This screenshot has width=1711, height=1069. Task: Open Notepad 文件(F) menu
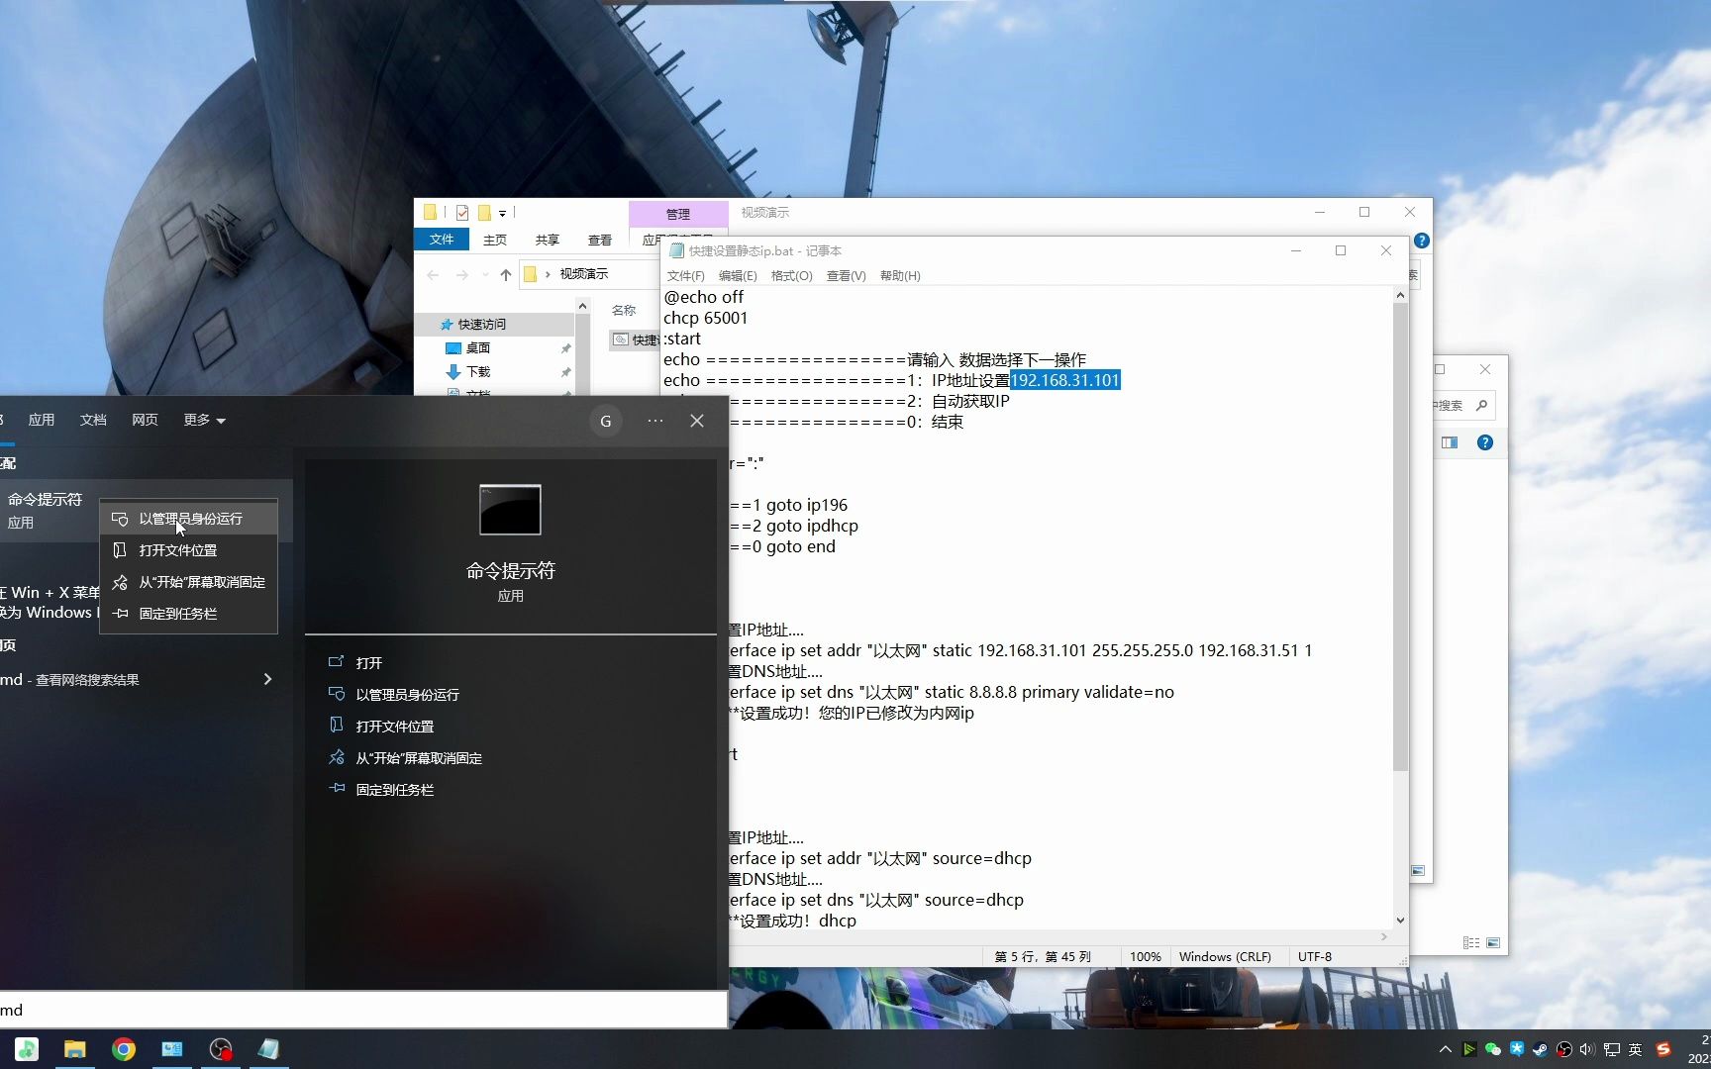tap(686, 275)
